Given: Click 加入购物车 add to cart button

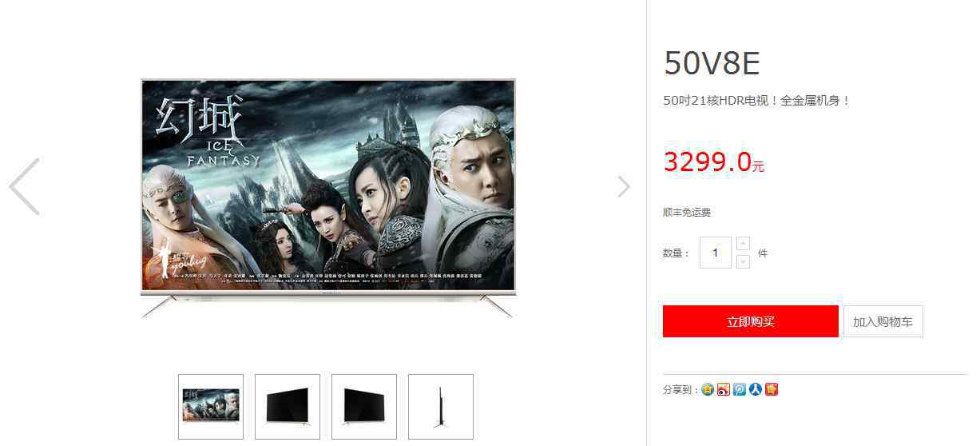Looking at the screenshot, I should pyautogui.click(x=883, y=321).
